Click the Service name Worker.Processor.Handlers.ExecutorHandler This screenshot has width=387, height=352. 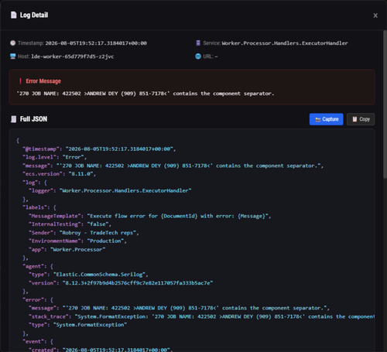tap(285, 43)
